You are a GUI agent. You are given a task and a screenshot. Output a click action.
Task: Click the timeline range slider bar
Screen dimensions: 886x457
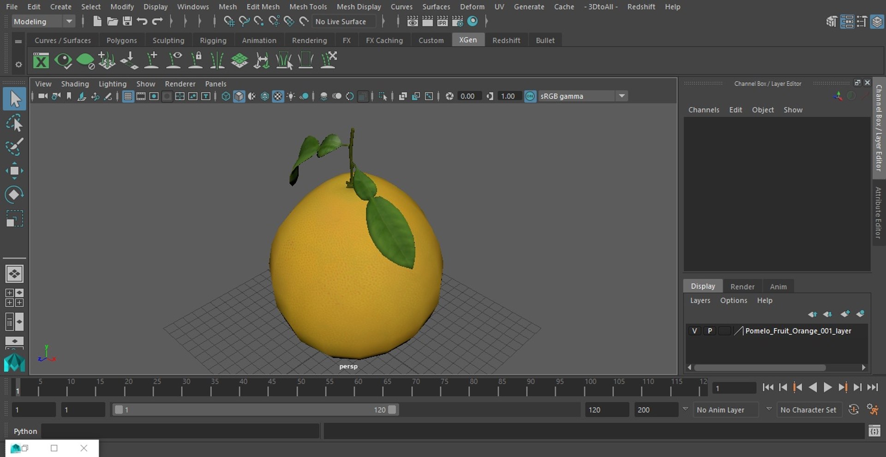255,410
